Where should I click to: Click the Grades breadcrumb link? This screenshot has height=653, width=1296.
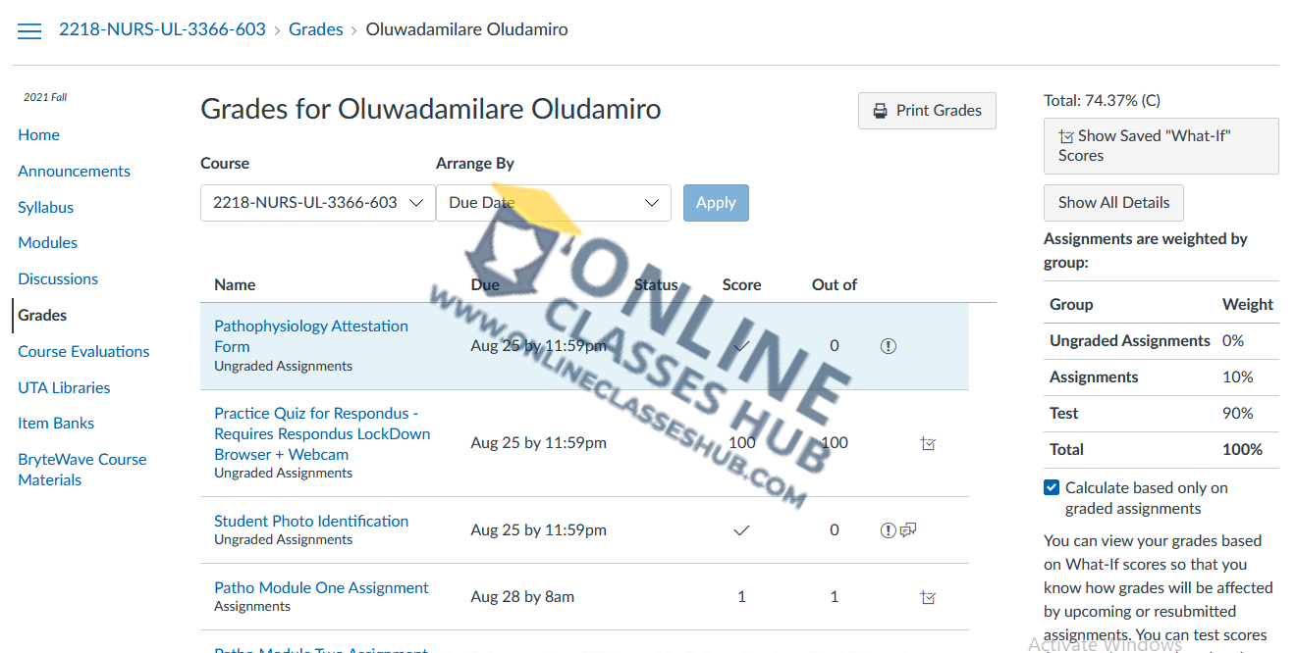click(315, 29)
